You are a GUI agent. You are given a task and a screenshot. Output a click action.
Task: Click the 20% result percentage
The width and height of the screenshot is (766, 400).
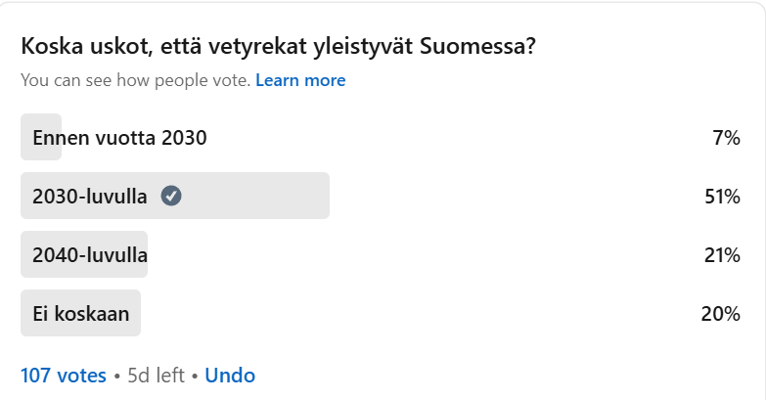pos(721,314)
